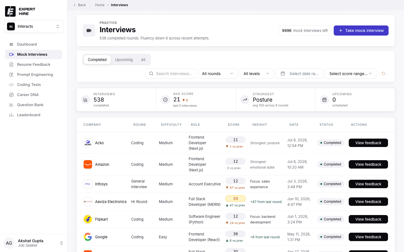
Task: Go to Mock Interviews in the sidebar
Action: [33, 54]
